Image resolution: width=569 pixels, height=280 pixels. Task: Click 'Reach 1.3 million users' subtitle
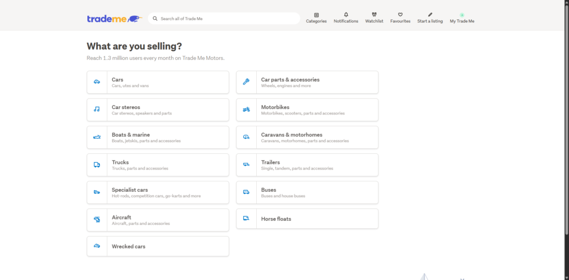(156, 58)
